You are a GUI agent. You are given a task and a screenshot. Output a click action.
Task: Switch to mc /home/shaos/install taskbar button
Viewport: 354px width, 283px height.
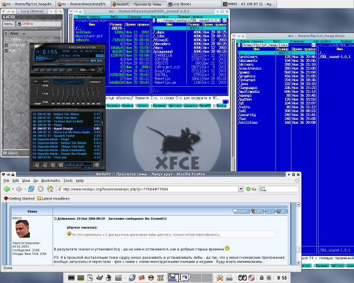click(83, 4)
